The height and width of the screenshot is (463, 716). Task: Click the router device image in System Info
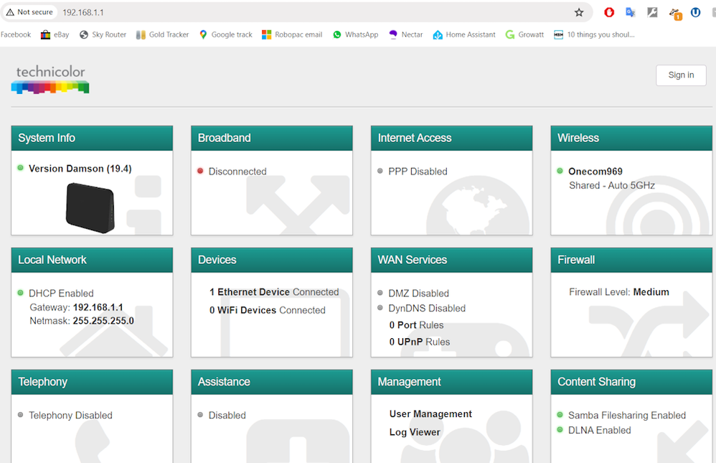point(90,207)
